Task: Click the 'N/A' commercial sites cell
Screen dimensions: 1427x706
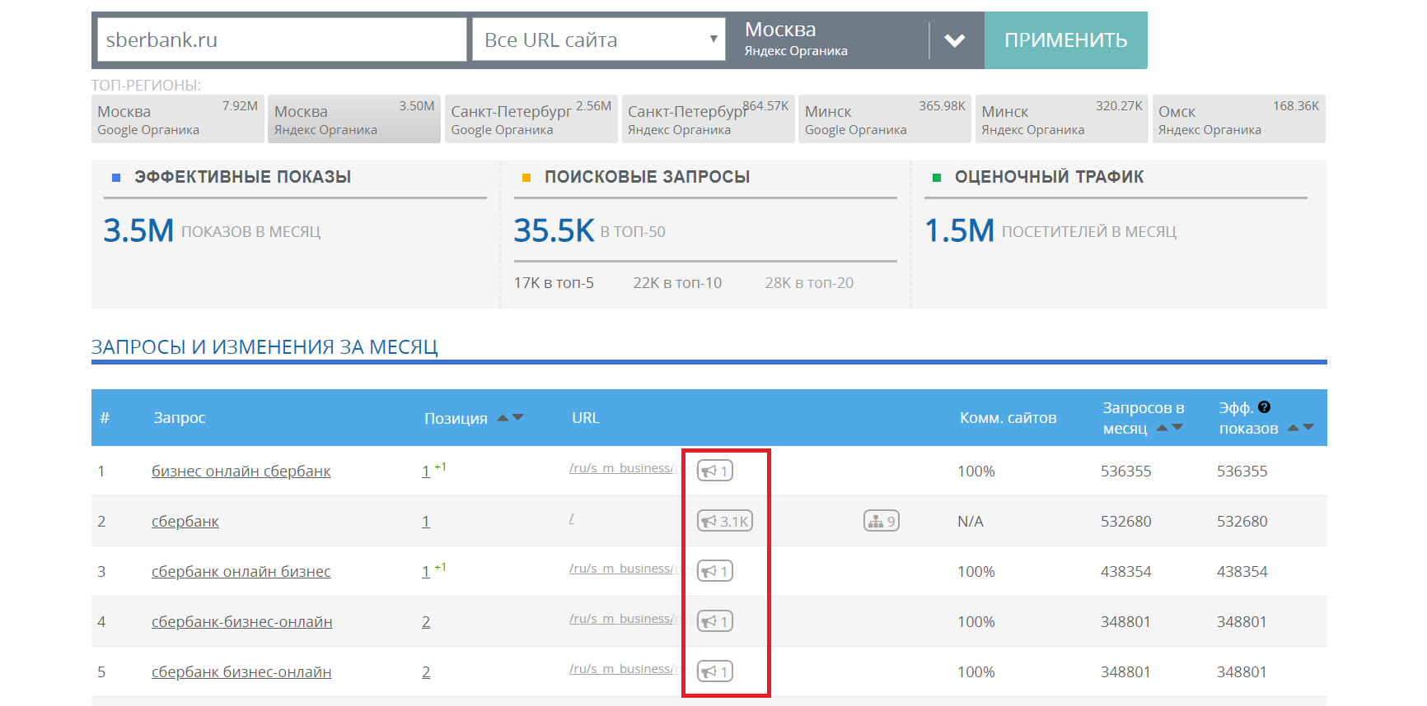Action: [x=971, y=522]
